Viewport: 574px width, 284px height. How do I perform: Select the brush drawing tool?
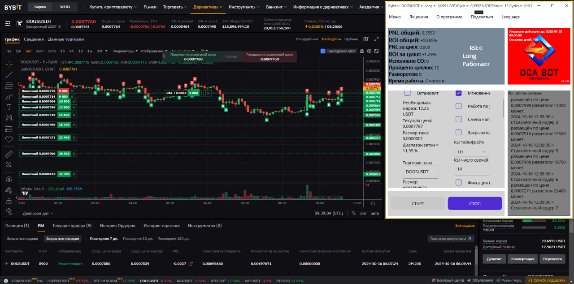tap(9, 96)
